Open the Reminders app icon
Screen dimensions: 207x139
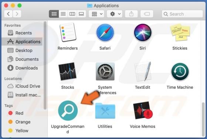pos(68,32)
